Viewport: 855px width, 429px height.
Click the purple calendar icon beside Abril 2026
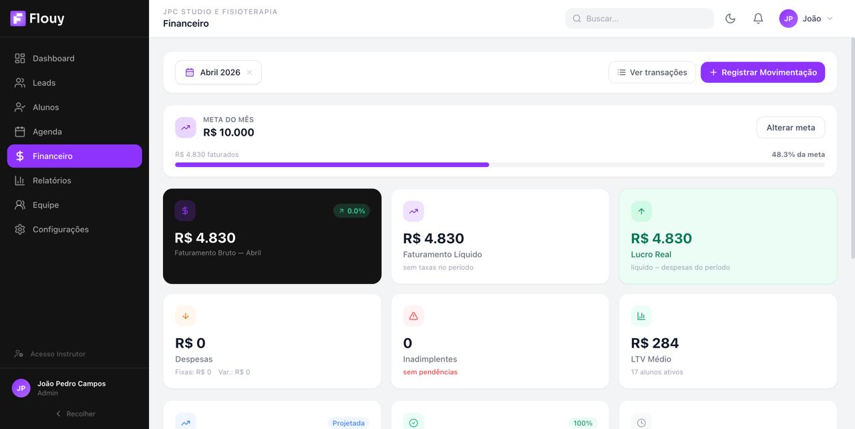(190, 72)
